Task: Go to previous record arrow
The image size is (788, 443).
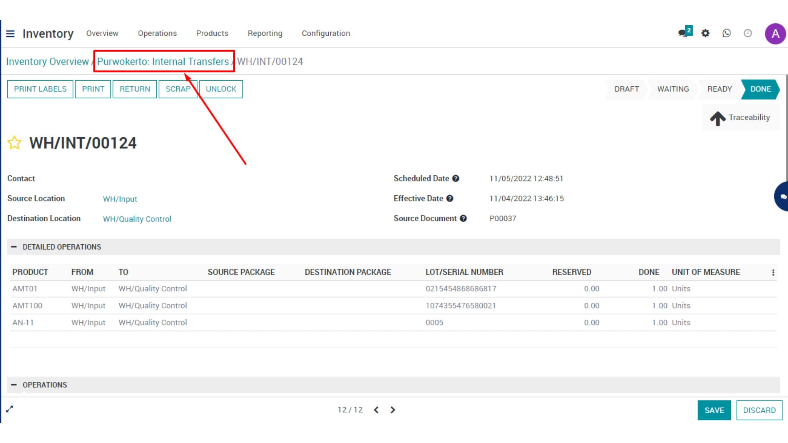Action: pyautogui.click(x=376, y=410)
